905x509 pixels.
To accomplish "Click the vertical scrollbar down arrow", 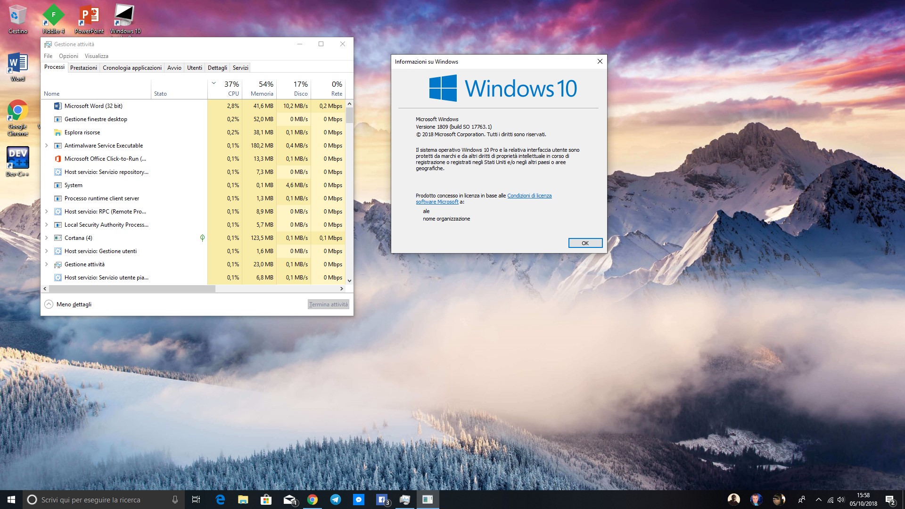I will pyautogui.click(x=349, y=281).
